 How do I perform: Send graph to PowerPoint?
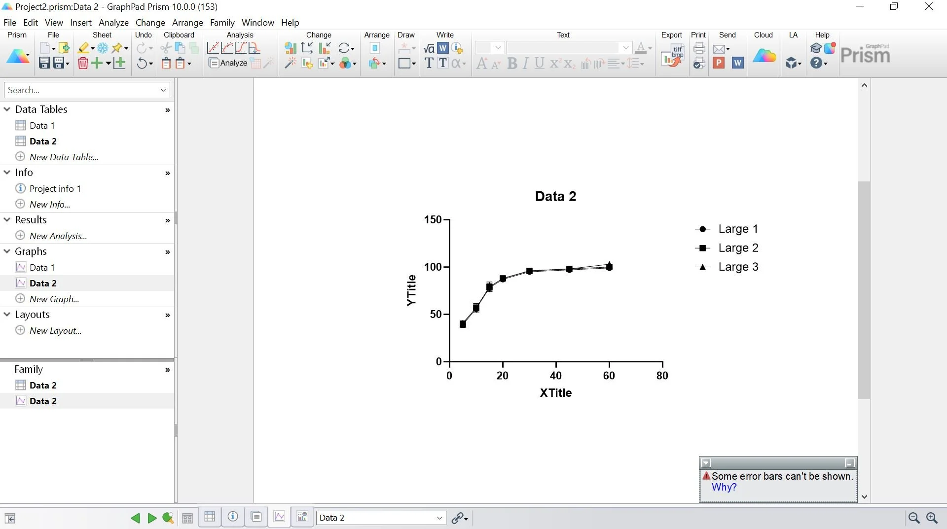(719, 63)
